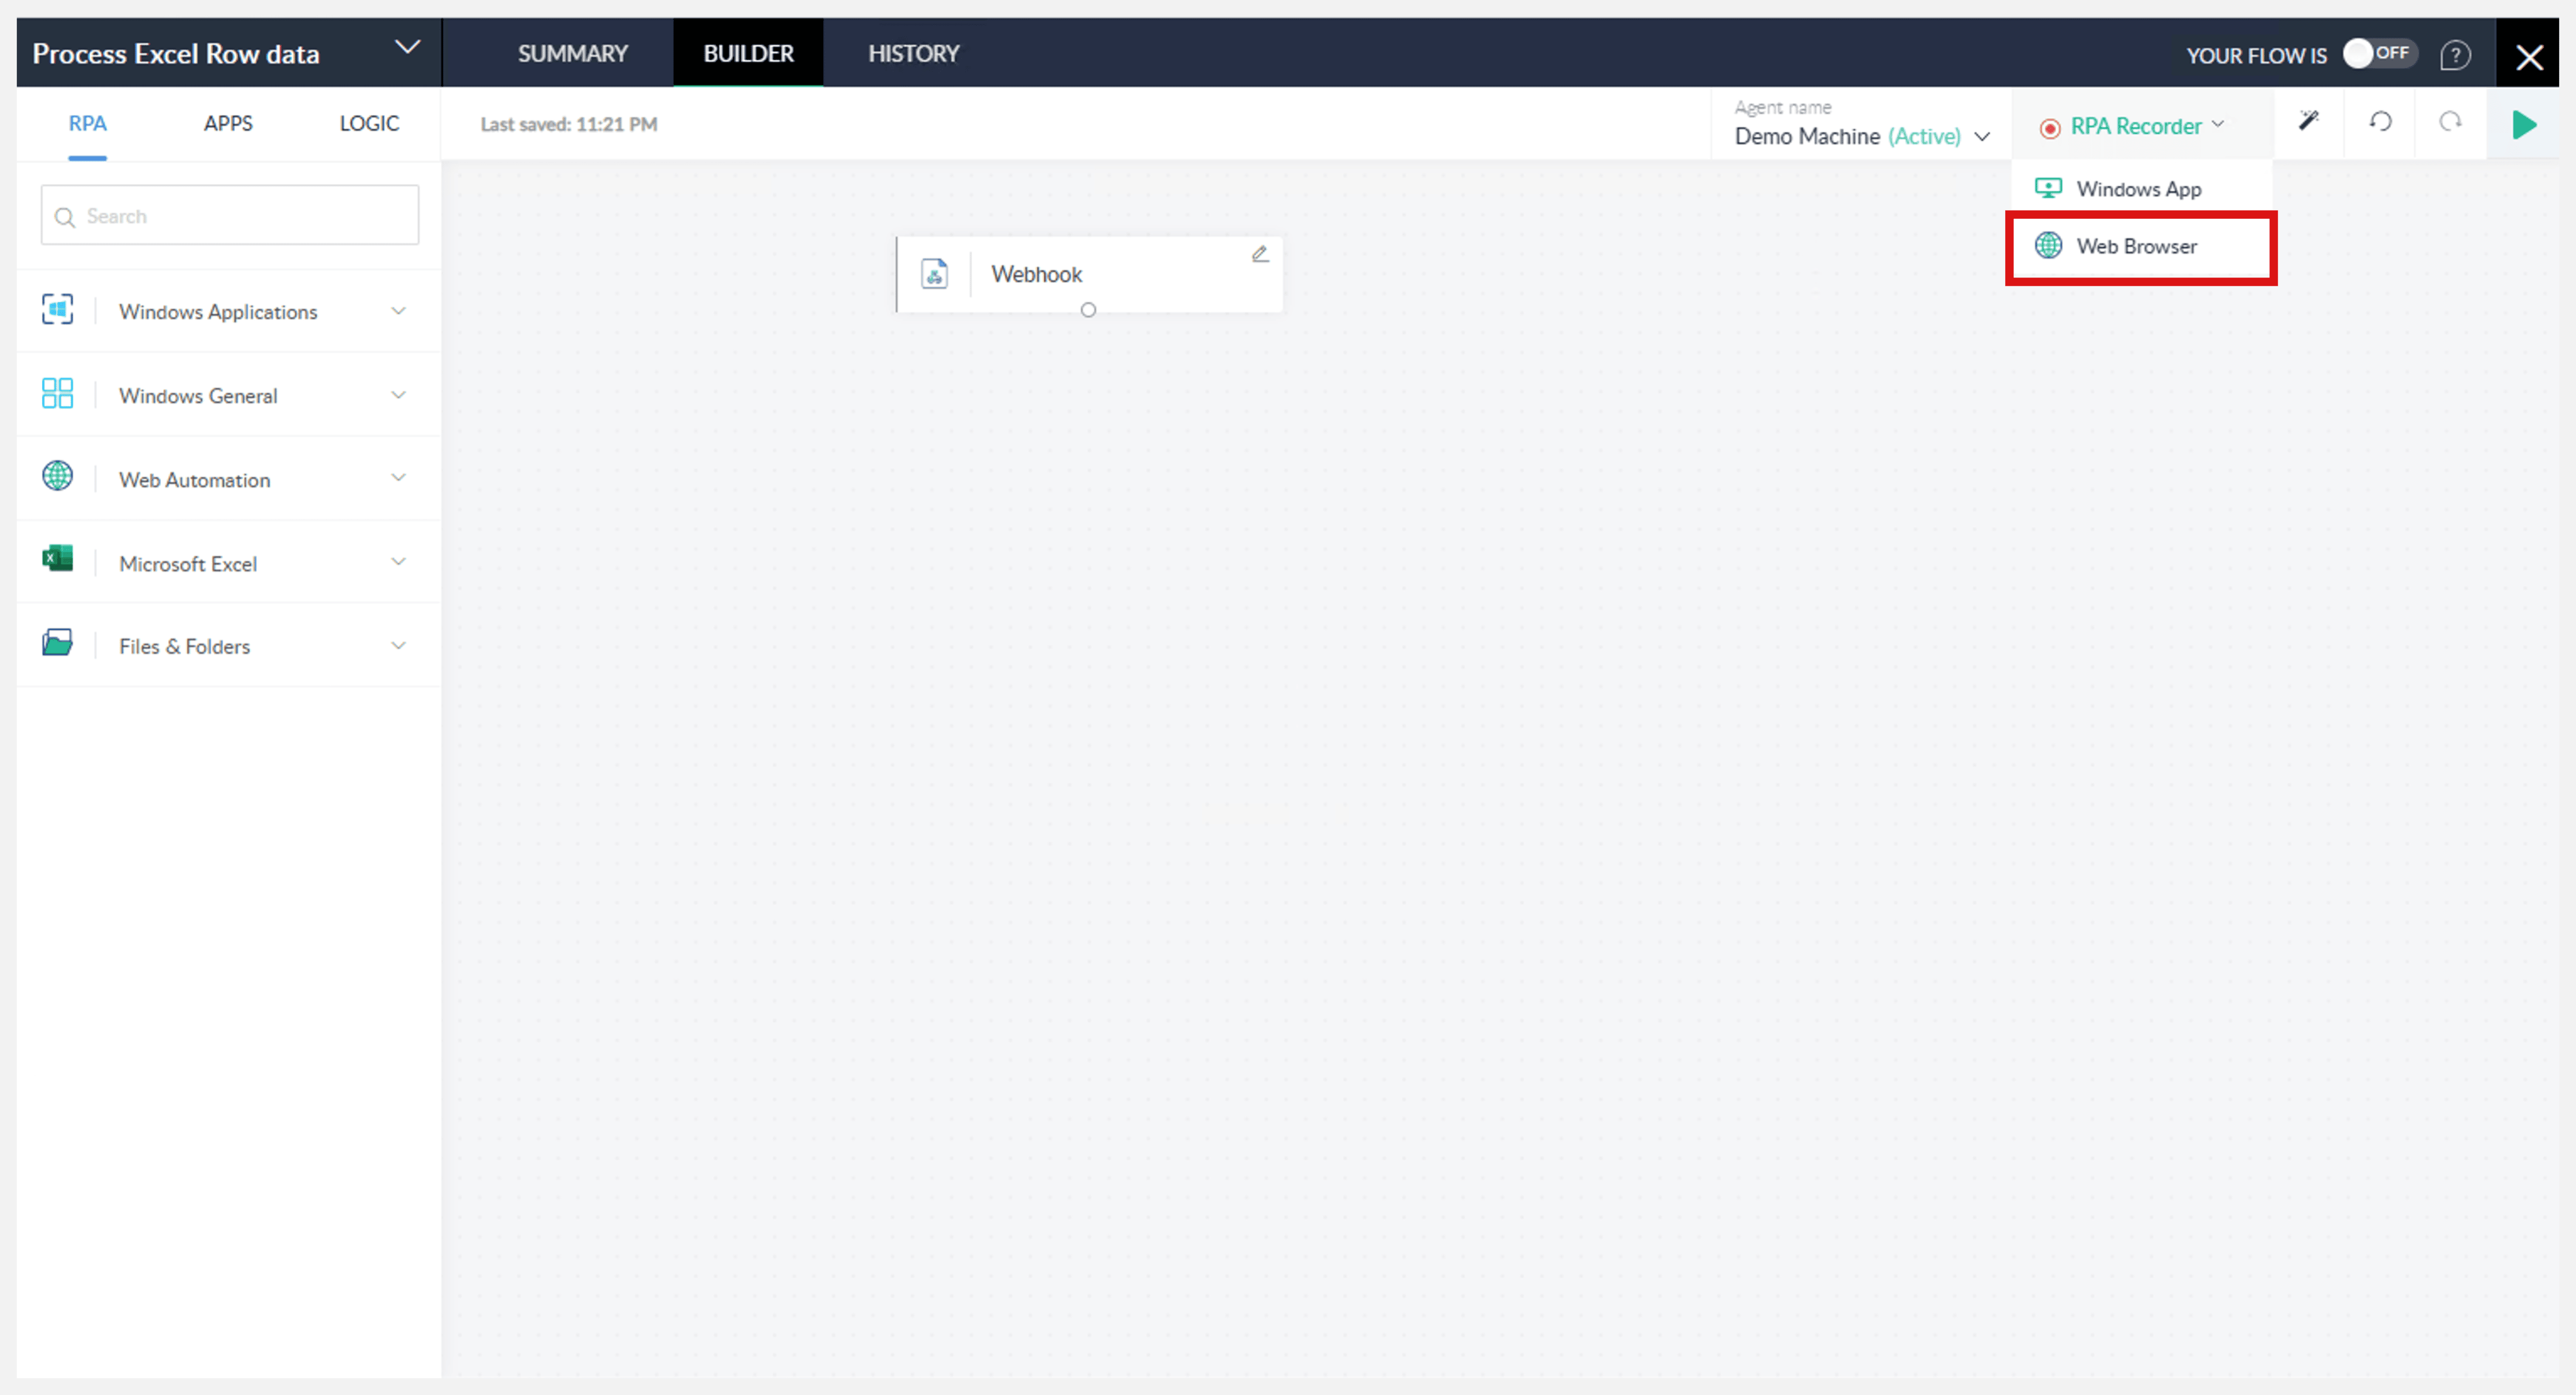Run the flow with green play button

[x=2524, y=125]
